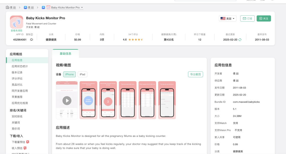Click the star rating icons next to 4.6

(x=136, y=40)
